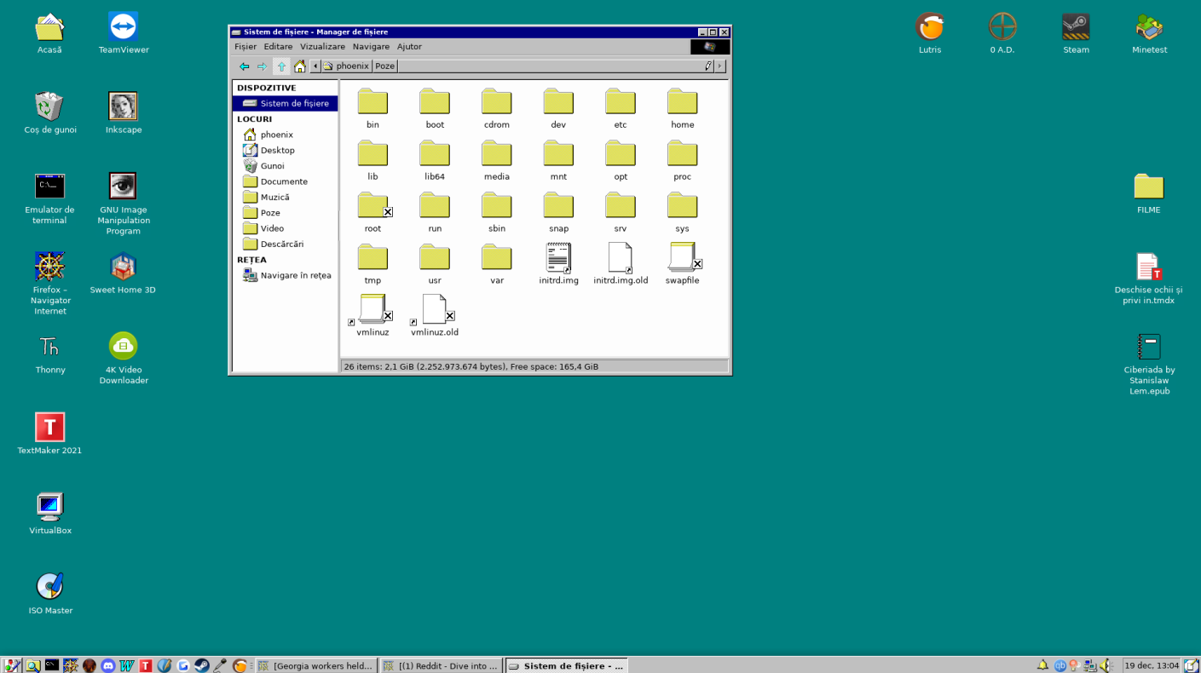Click the volume speaker tray icon
1201x673 pixels.
click(1106, 665)
